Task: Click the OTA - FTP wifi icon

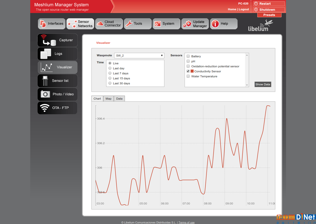Action: tap(45, 108)
